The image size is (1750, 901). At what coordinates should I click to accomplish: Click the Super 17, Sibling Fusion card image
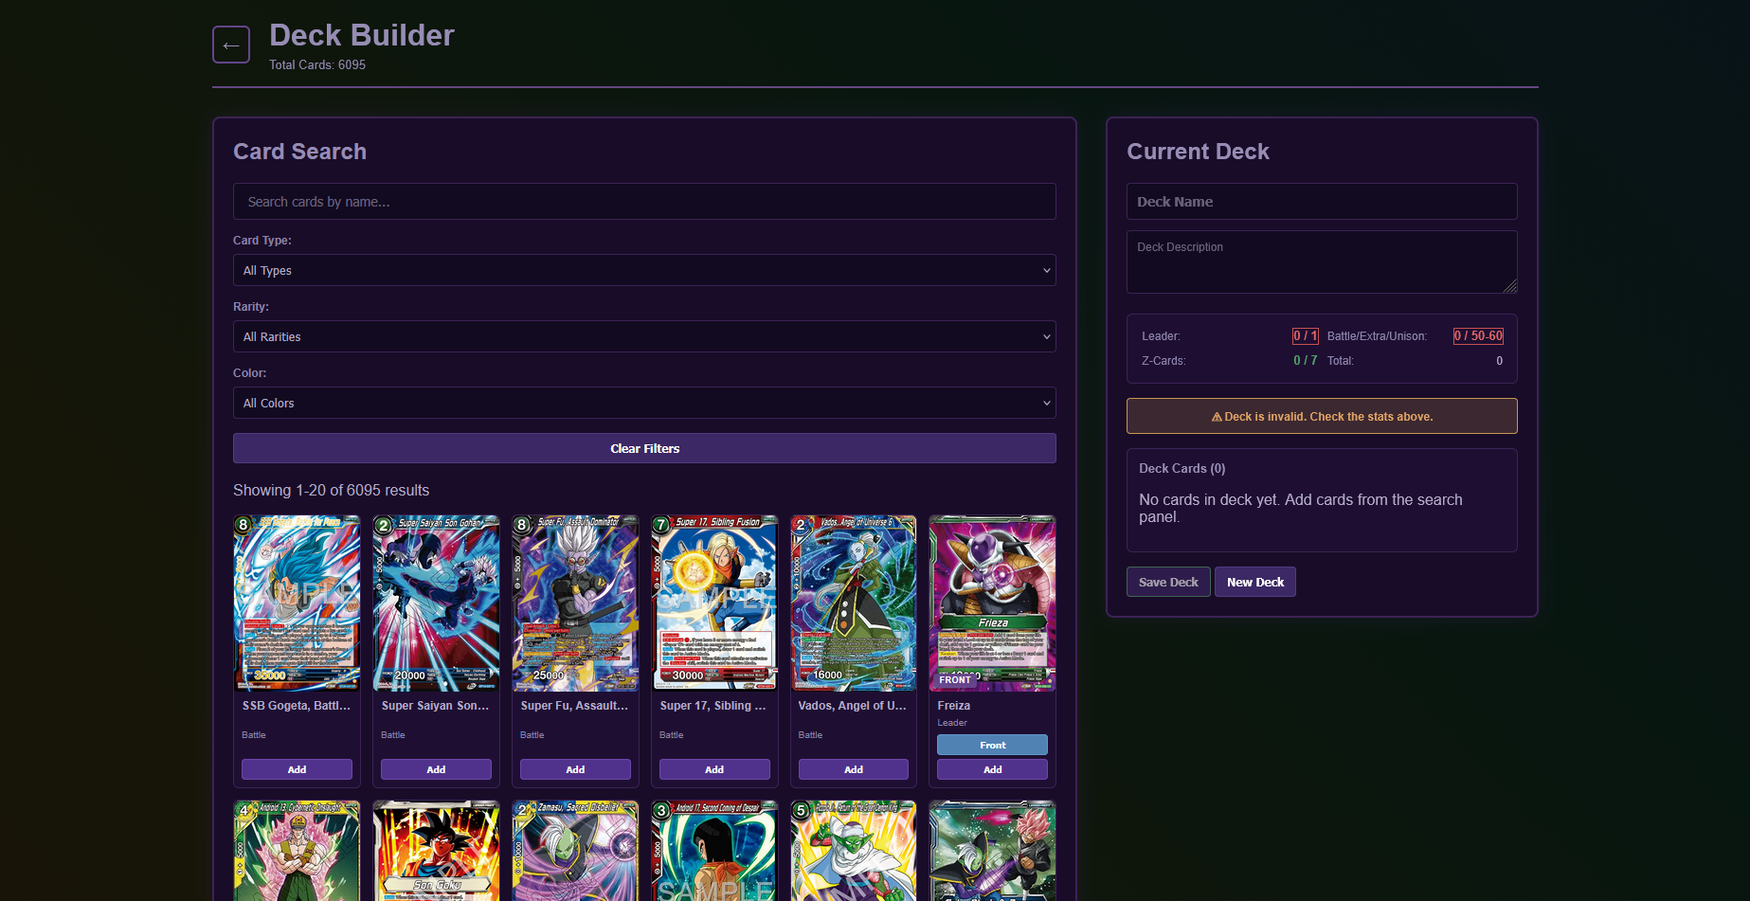[x=714, y=604]
